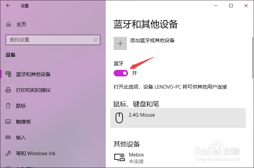Focus the 查找设置 search box

pos(53,40)
